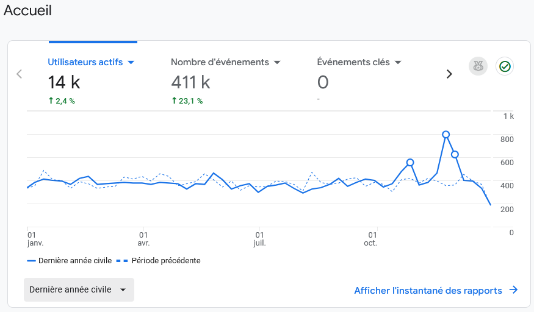
Task: Click the highest circled peak on the chart
Action: (446, 135)
